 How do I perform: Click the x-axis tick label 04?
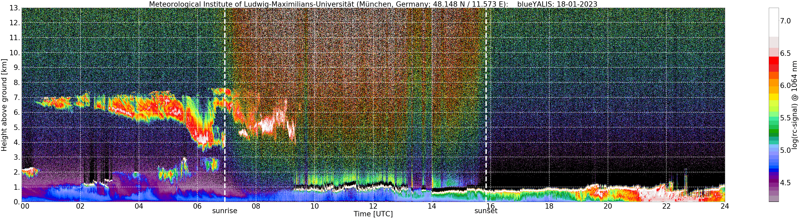pyautogui.click(x=139, y=206)
